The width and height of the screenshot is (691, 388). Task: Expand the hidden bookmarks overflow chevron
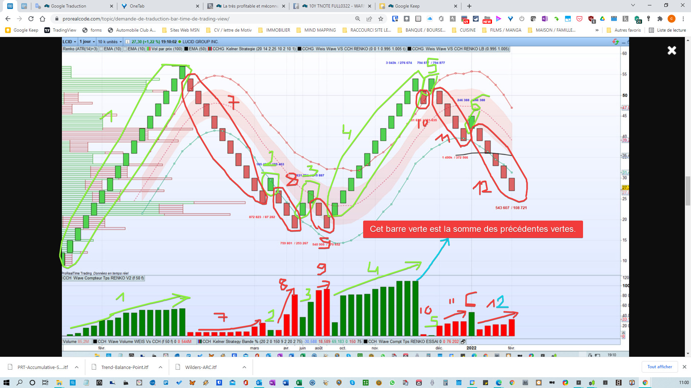point(597,30)
